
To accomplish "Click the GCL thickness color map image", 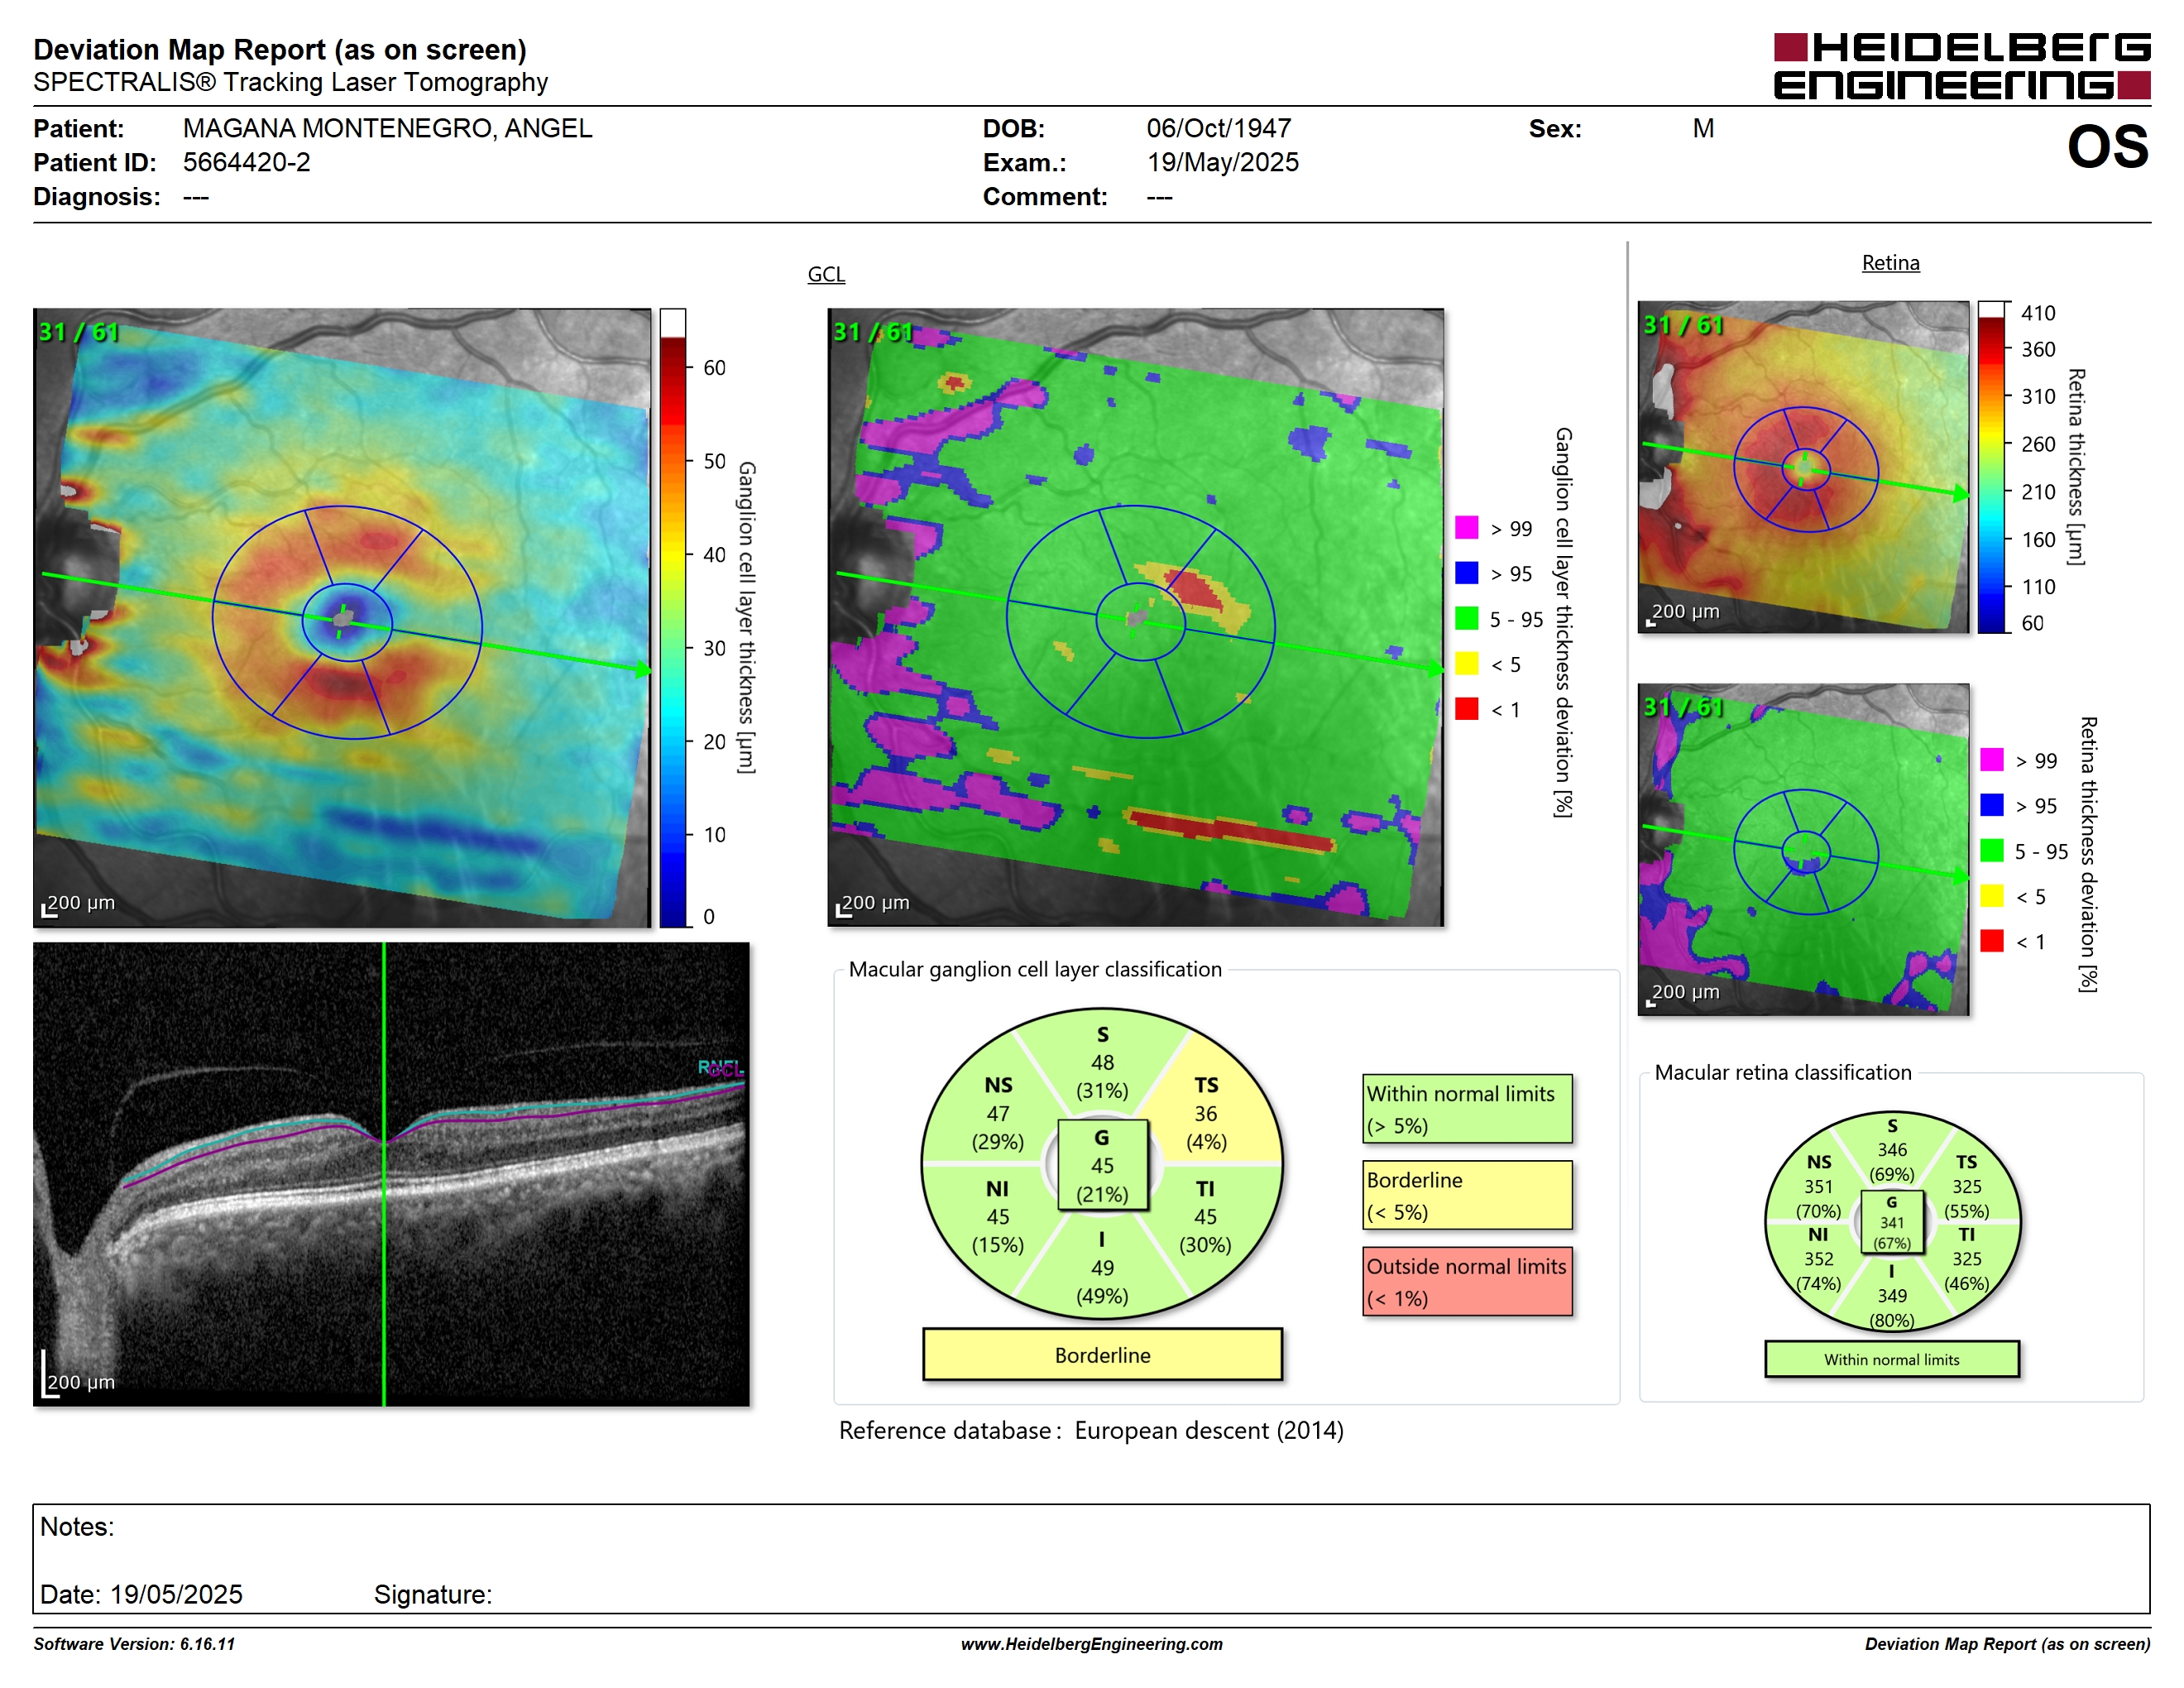I will [342, 617].
